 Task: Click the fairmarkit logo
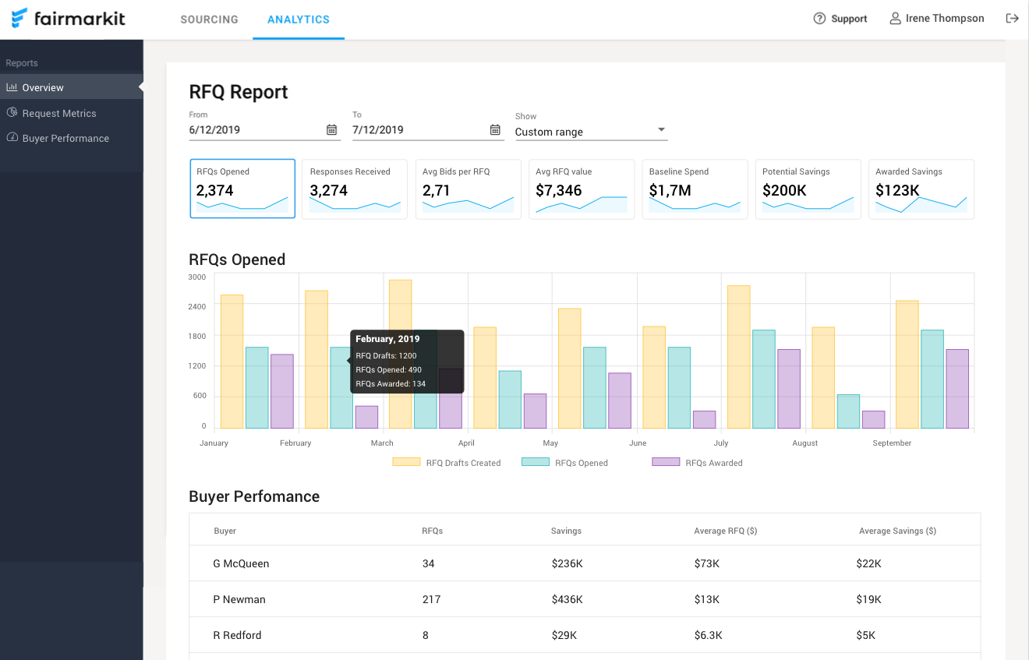pyautogui.click(x=69, y=17)
